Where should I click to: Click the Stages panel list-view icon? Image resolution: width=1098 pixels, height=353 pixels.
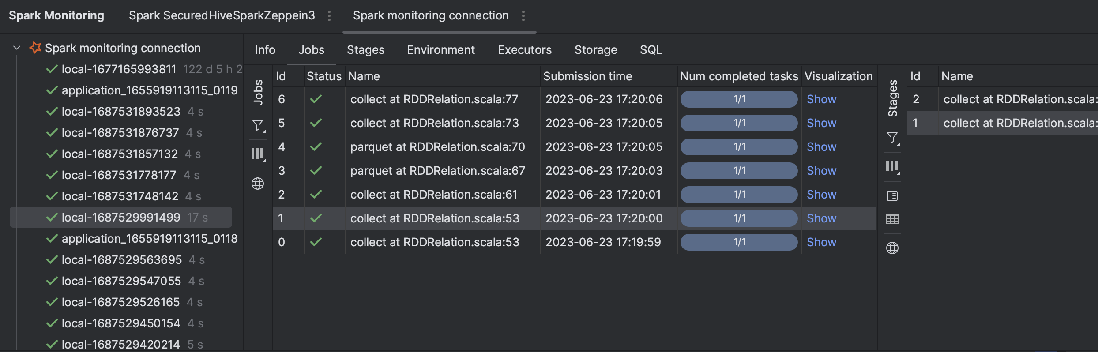coord(892,196)
